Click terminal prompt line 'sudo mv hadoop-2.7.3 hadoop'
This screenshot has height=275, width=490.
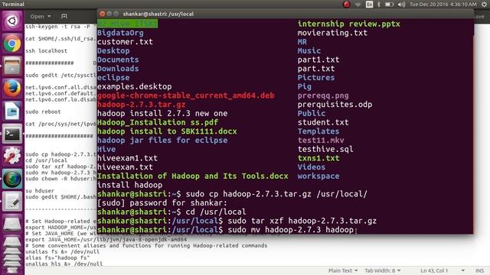point(290,230)
